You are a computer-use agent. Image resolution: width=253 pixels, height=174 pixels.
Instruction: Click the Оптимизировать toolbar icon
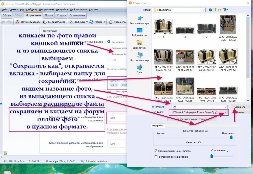click(18, 22)
